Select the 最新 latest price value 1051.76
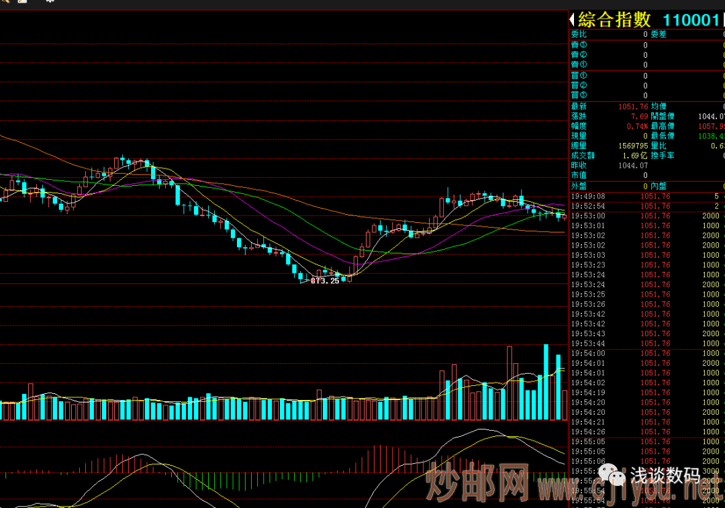This screenshot has height=508, width=725. pos(634,107)
